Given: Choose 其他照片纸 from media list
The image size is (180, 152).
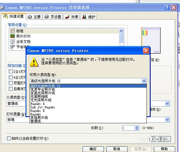Looking at the screenshot, I should pyautogui.click(x=88, y=118).
